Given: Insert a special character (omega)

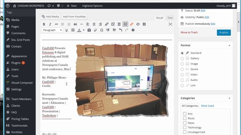Looking at the screenshot, I should [102, 30].
